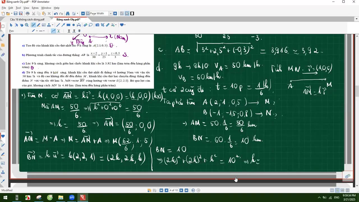
Task: Expand the Favorites heart dropdown
Action: click(x=125, y=25)
